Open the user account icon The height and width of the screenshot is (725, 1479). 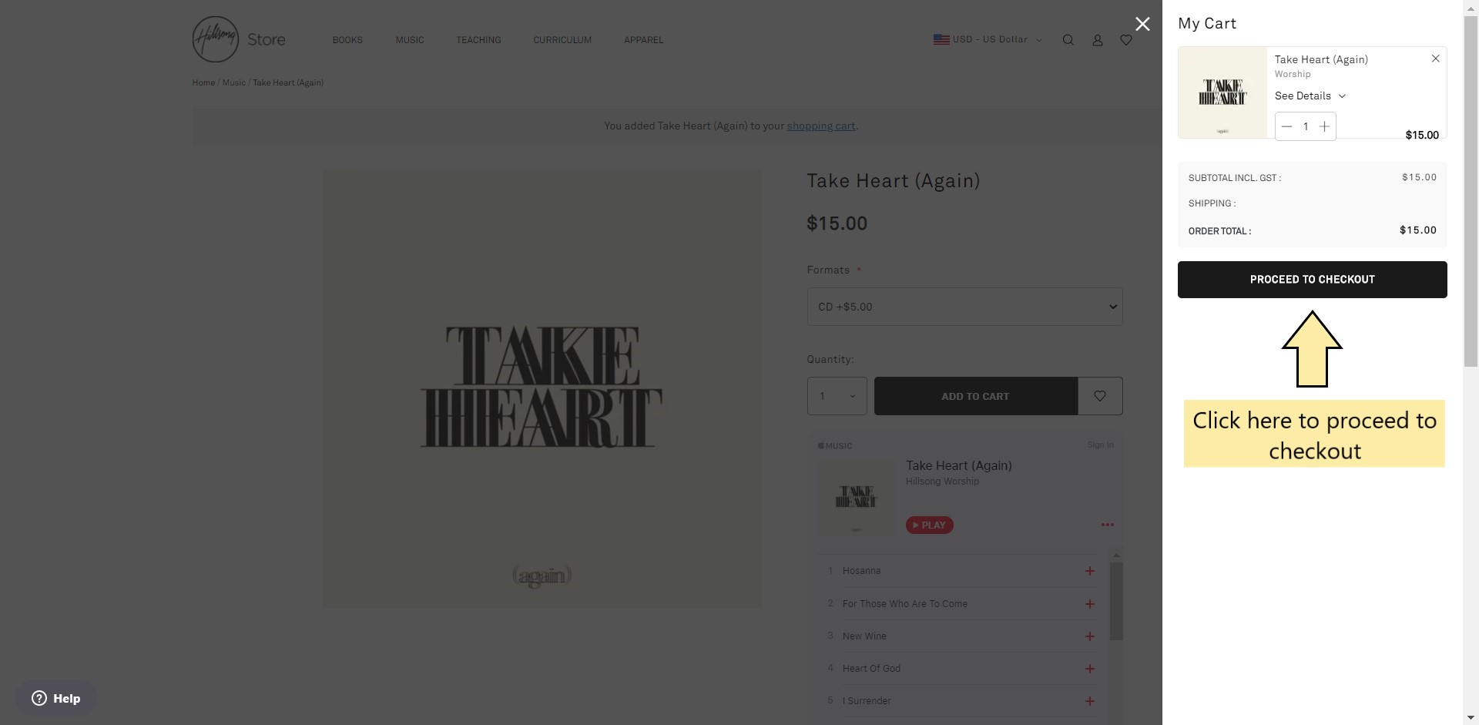(x=1098, y=40)
